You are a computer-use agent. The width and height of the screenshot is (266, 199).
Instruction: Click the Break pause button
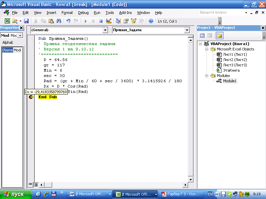pyautogui.click(x=93, y=21)
